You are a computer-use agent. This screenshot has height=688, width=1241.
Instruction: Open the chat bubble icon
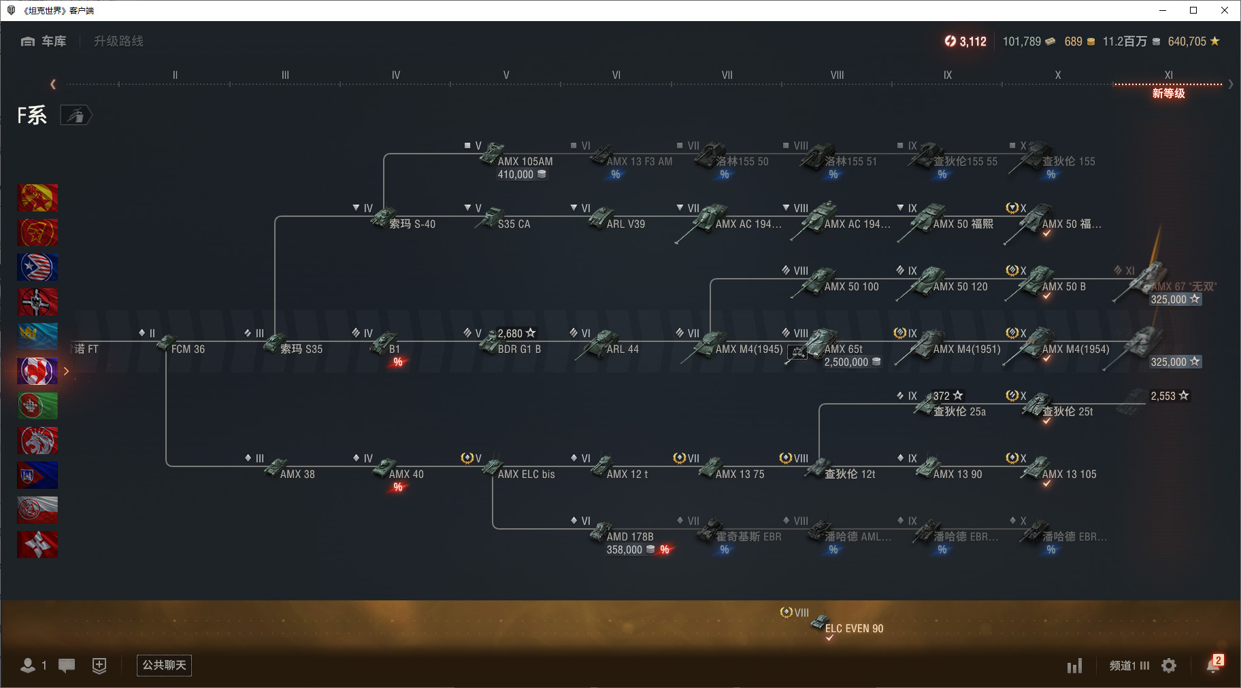(67, 666)
